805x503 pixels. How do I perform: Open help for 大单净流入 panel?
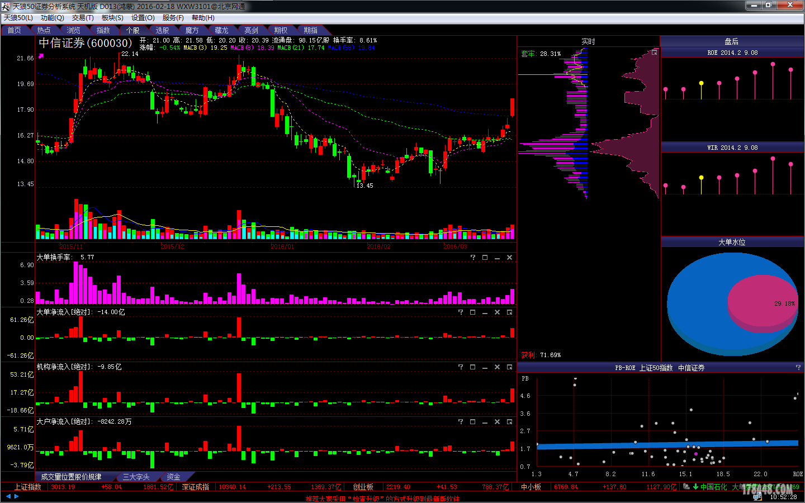[x=461, y=312]
